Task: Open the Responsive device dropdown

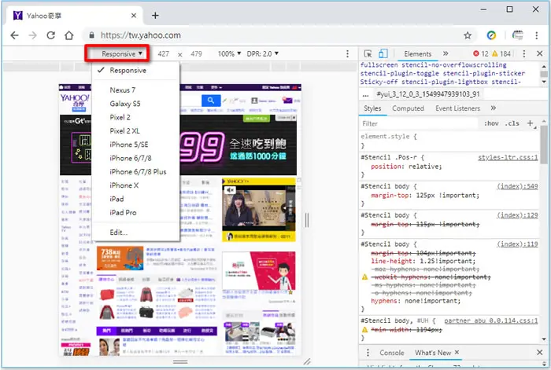Action: (121, 54)
